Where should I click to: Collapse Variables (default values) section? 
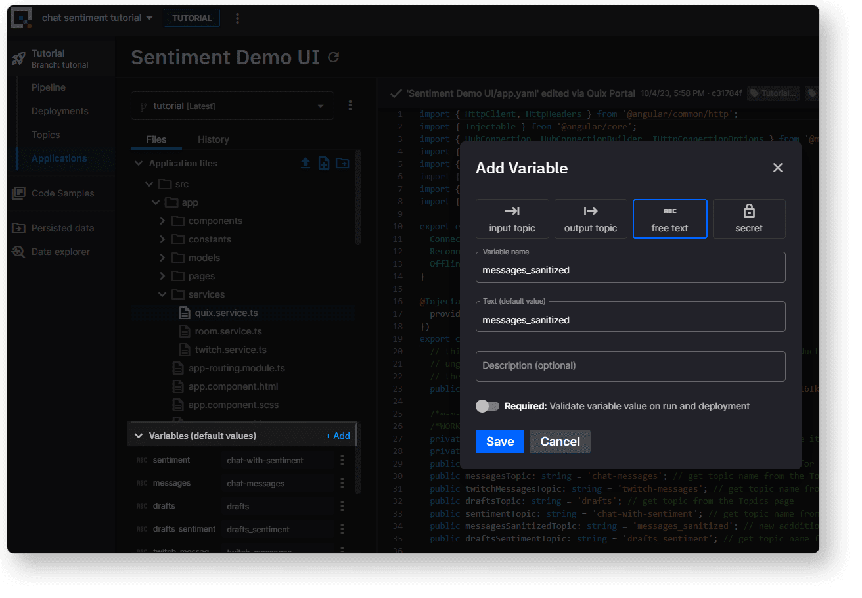click(x=139, y=436)
